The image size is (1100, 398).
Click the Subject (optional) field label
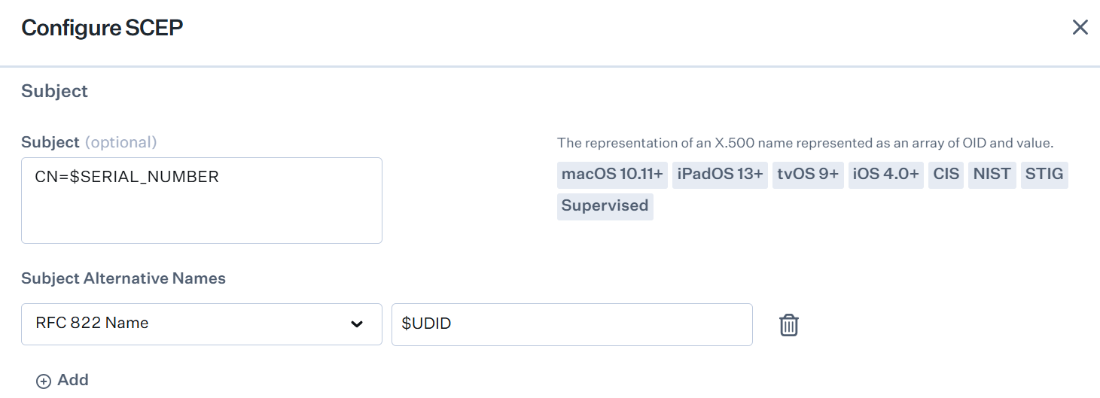89,142
